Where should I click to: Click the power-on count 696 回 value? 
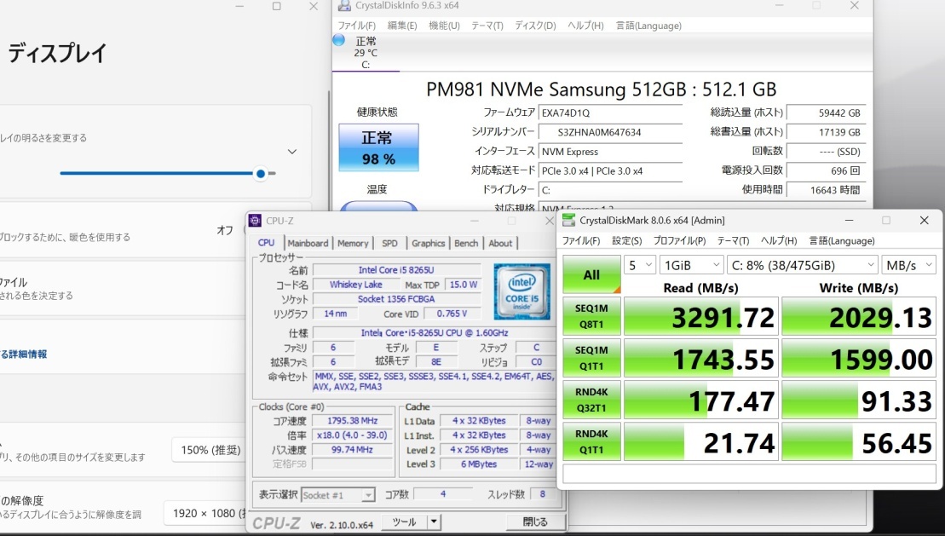point(826,170)
